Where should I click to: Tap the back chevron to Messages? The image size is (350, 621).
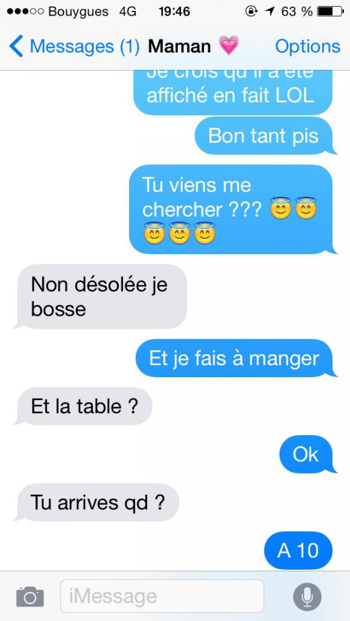pyautogui.click(x=16, y=46)
